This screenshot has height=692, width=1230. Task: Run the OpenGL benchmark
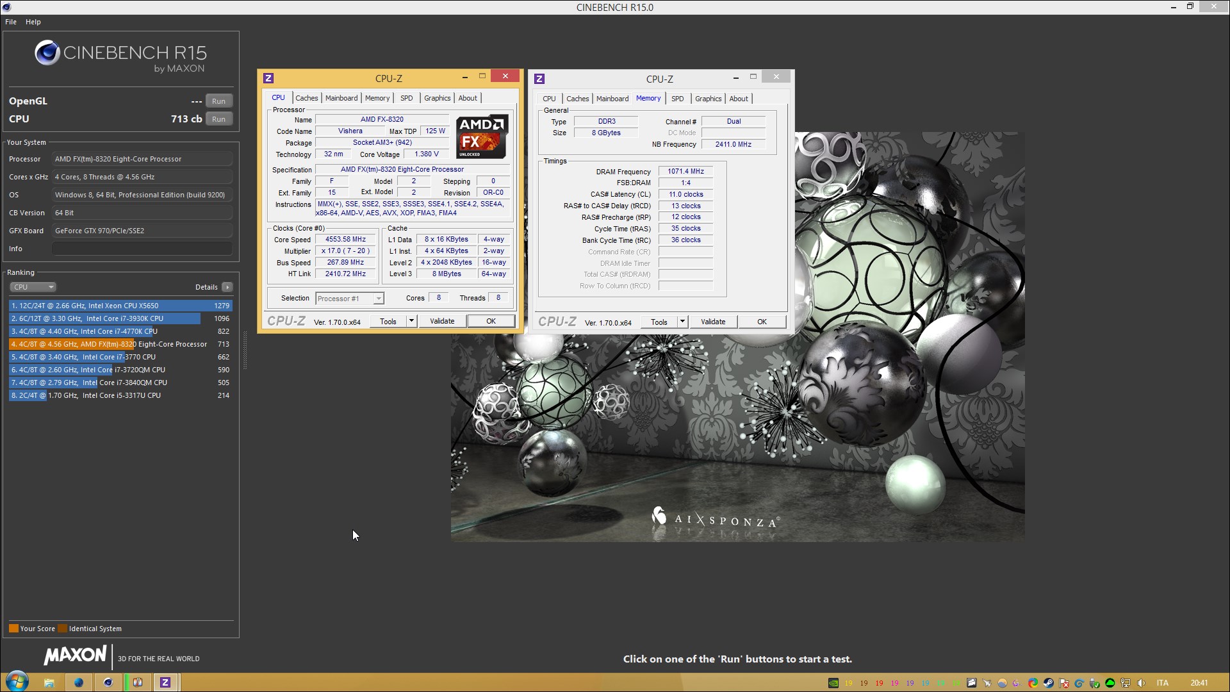coord(219,101)
